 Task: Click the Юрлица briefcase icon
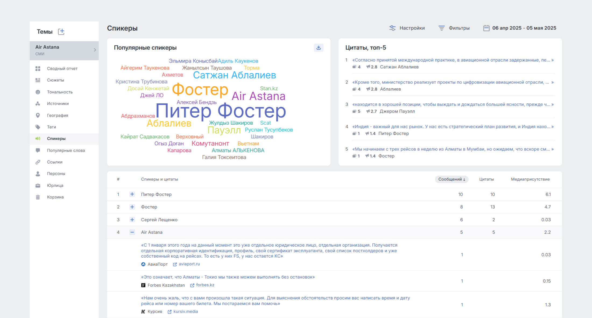[38, 185]
